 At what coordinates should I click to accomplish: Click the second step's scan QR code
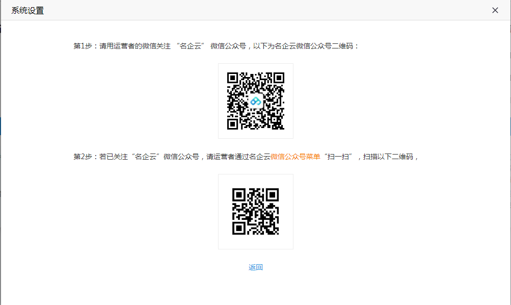coord(256,212)
